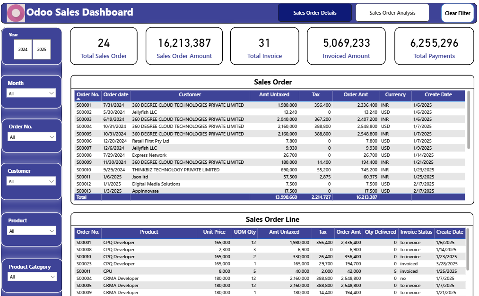Click customer Express Network

(149, 155)
